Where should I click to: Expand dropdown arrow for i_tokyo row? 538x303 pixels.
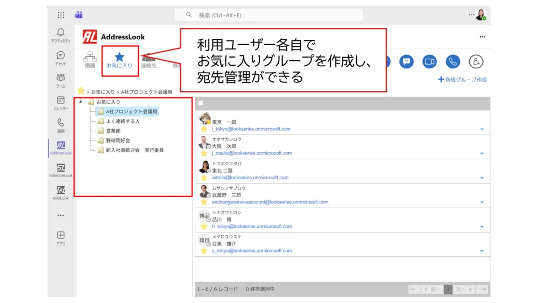point(482,129)
